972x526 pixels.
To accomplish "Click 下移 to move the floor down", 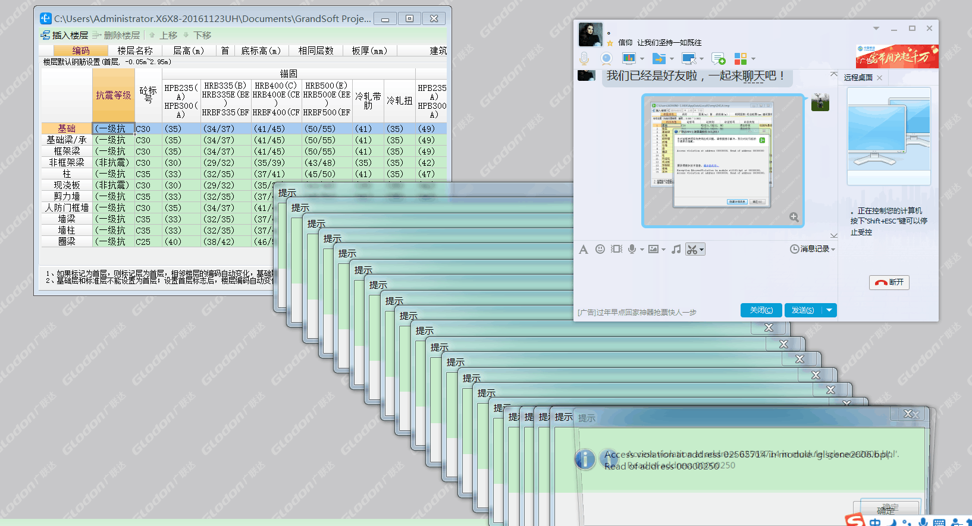I will tap(197, 35).
